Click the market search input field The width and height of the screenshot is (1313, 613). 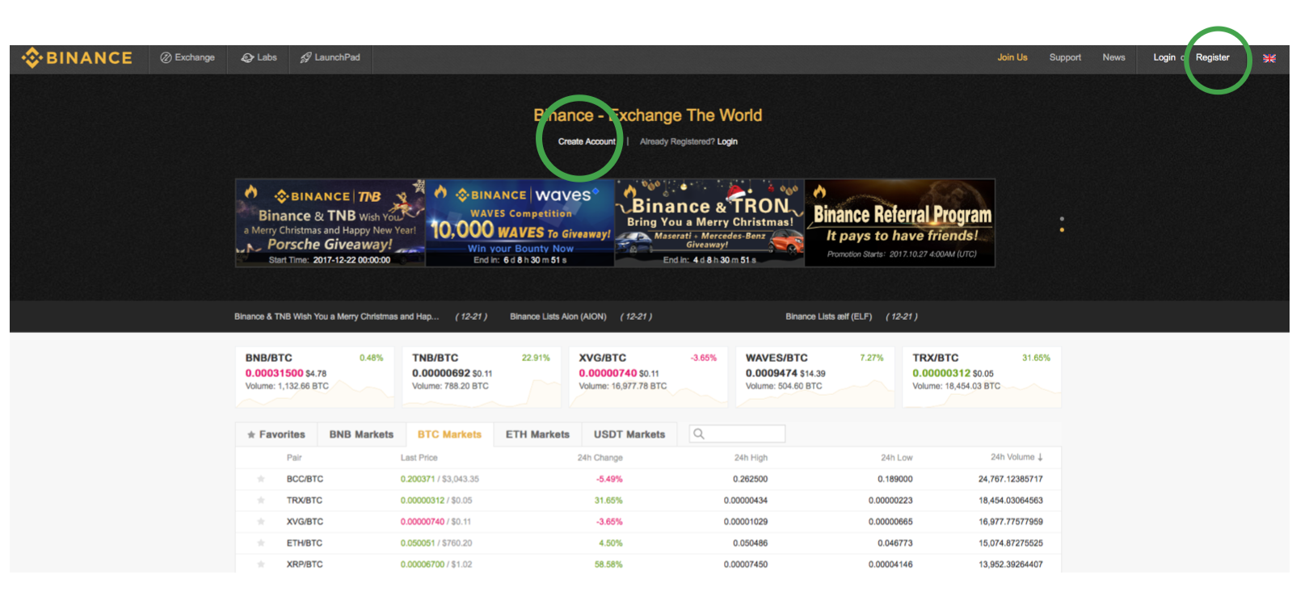pos(737,434)
